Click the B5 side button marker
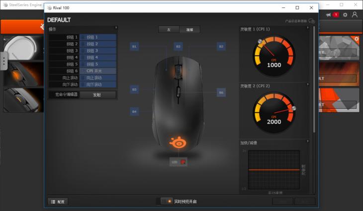 [134, 89]
